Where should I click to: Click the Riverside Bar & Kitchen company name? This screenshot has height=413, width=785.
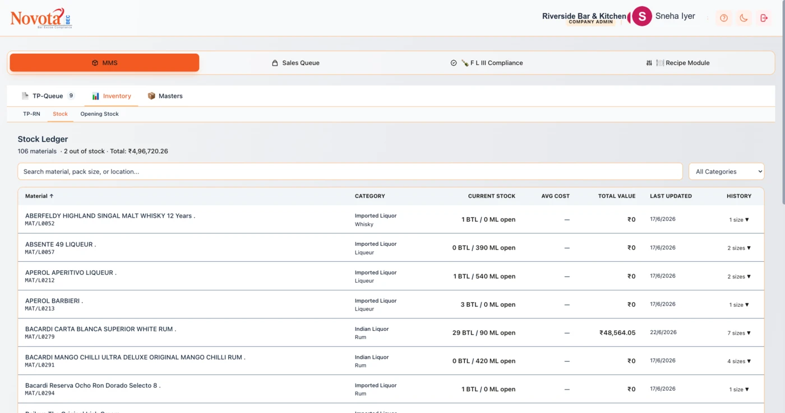pos(584,16)
